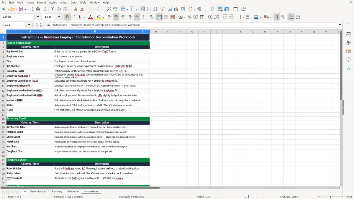
Task: Run the spelling check
Action: point(116,9)
